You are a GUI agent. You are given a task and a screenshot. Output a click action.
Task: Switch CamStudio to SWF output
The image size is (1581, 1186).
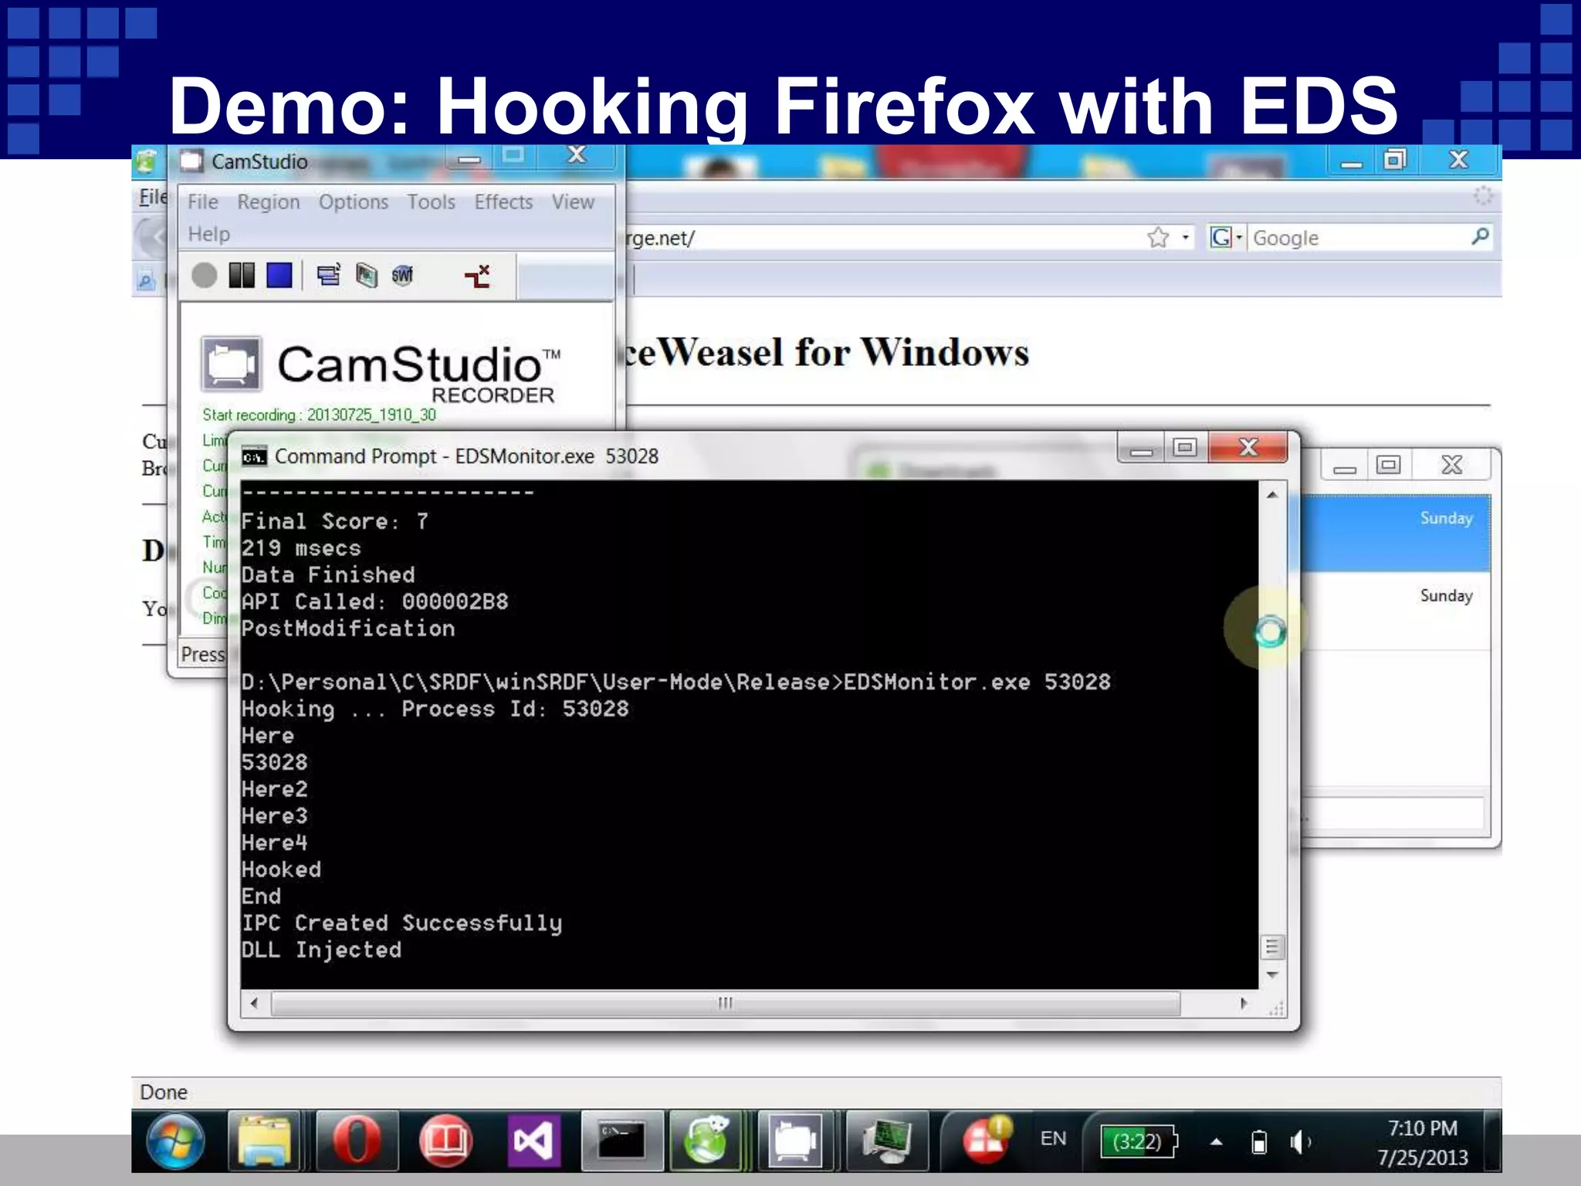point(402,276)
